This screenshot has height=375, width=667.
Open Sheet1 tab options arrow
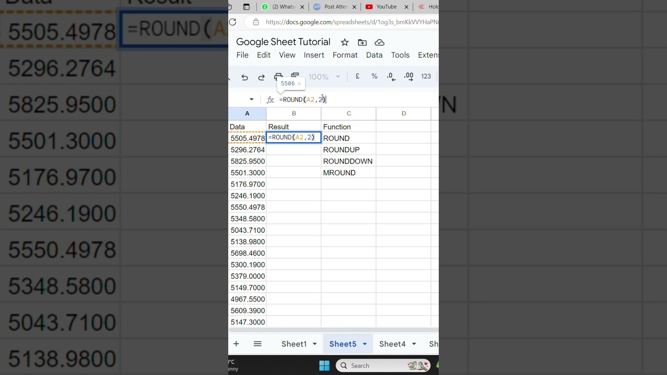[315, 344]
